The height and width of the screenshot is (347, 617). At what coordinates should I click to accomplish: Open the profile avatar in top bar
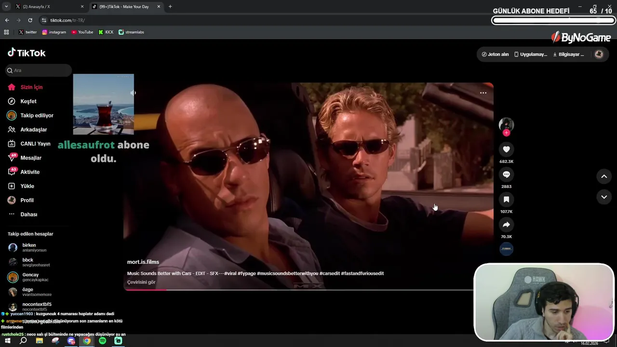click(599, 54)
